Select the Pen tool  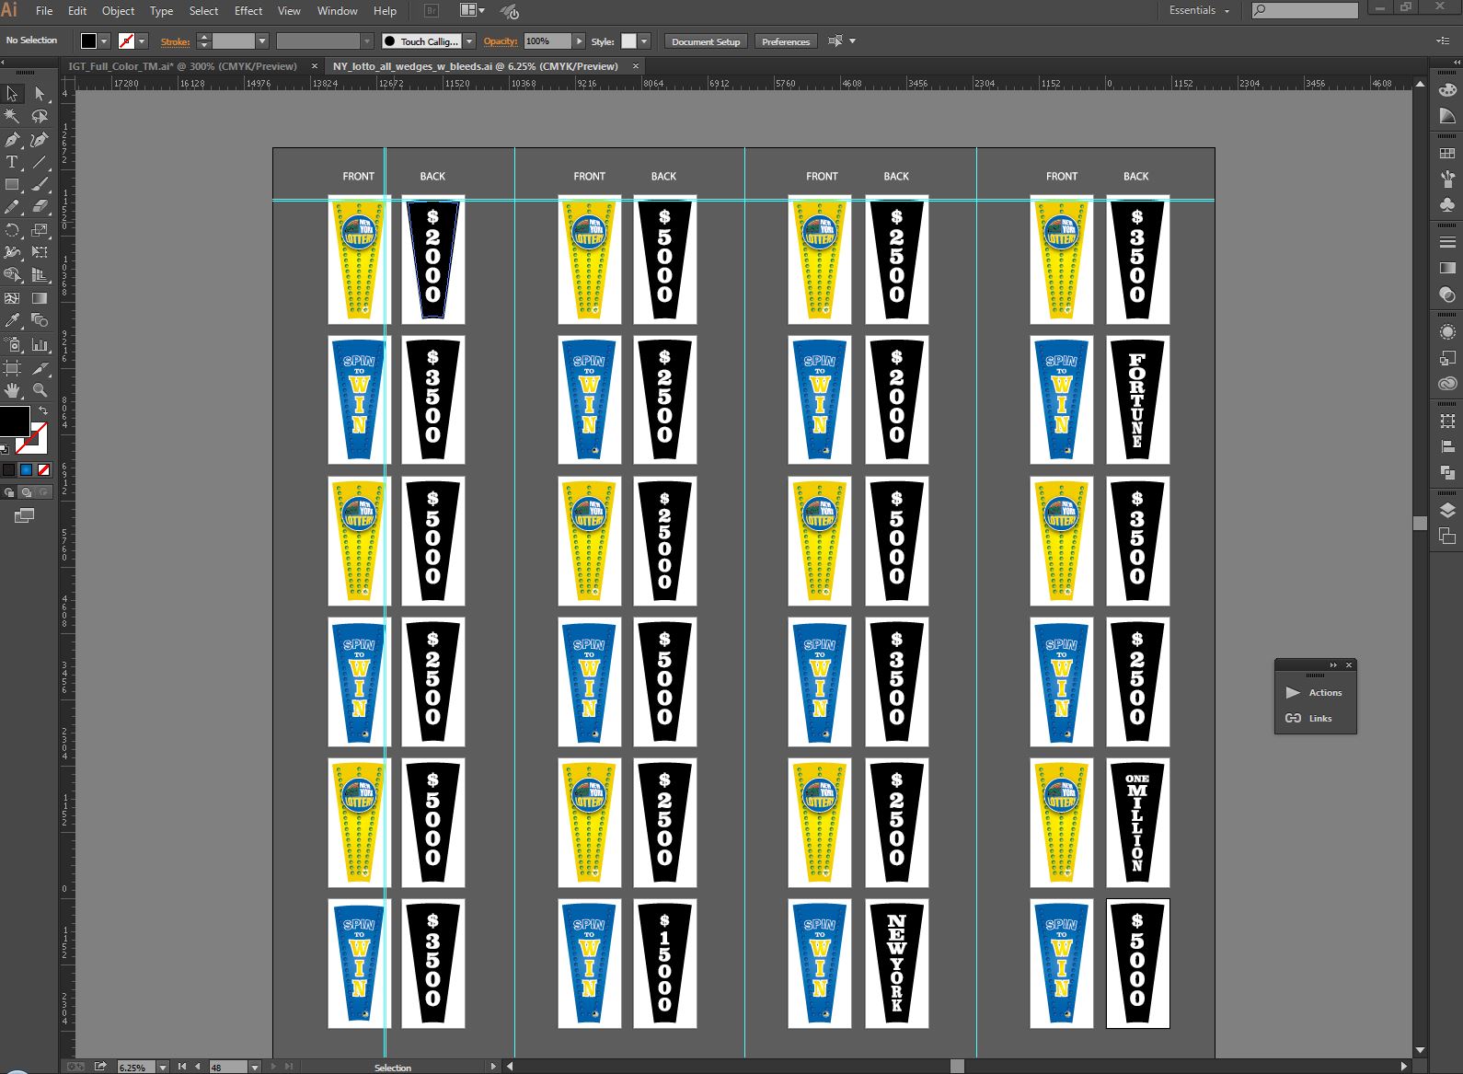[12, 139]
